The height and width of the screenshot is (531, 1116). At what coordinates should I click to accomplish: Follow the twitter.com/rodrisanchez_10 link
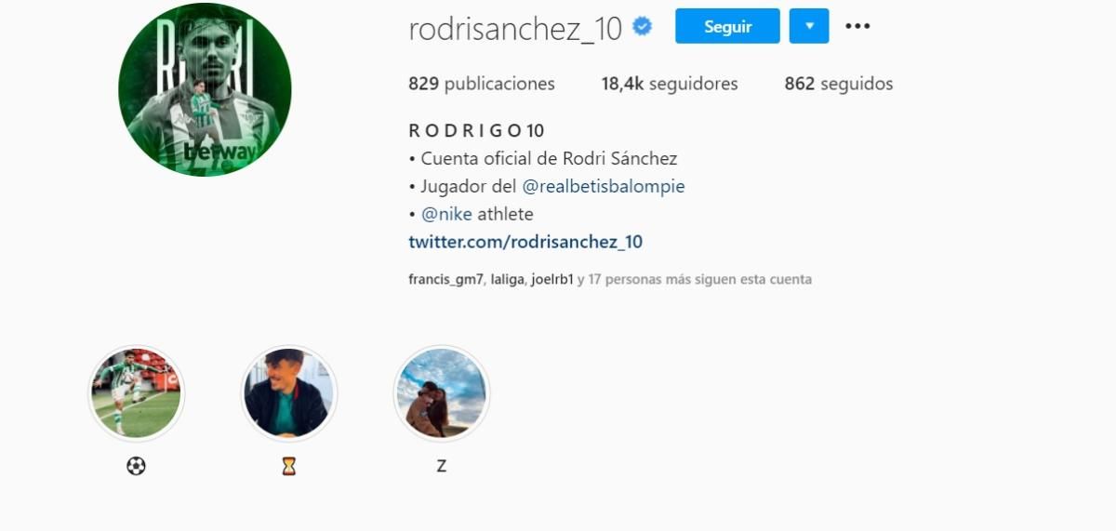click(525, 242)
